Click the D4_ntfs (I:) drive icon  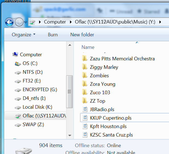18,99
